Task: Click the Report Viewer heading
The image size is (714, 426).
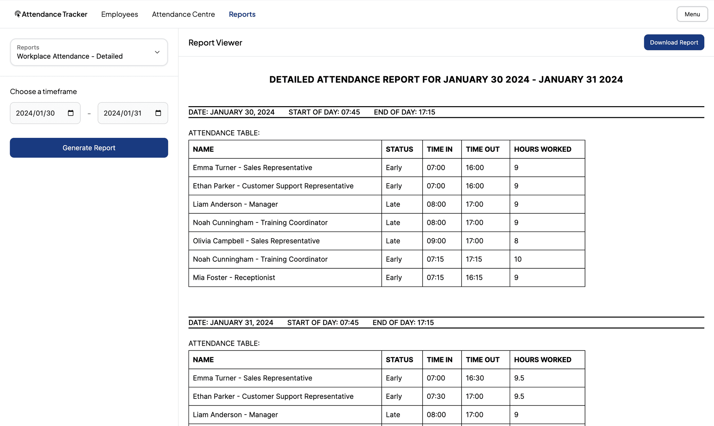Action: 215,42
